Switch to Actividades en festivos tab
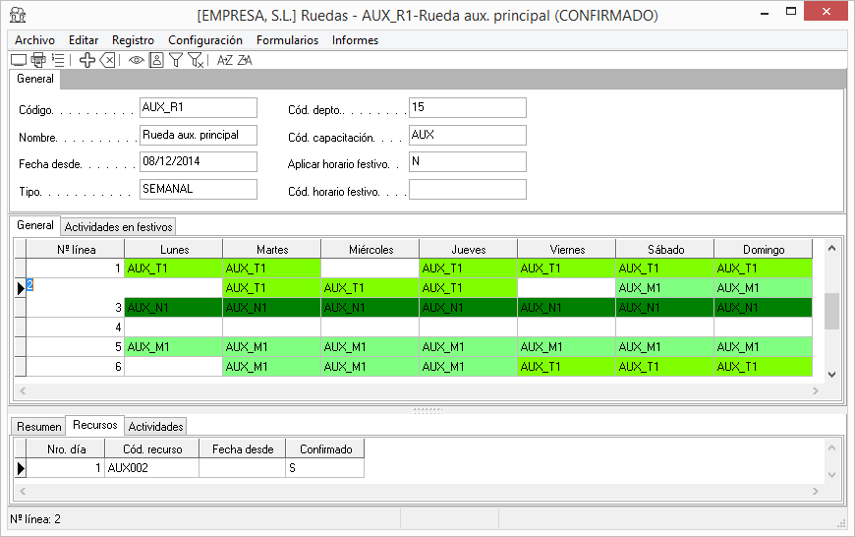Image resolution: width=855 pixels, height=537 pixels. pyautogui.click(x=118, y=226)
